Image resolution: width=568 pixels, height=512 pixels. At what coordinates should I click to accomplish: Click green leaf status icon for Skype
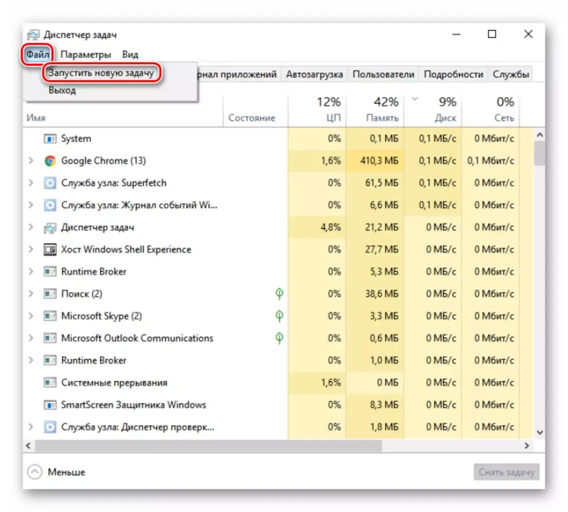[x=279, y=316]
